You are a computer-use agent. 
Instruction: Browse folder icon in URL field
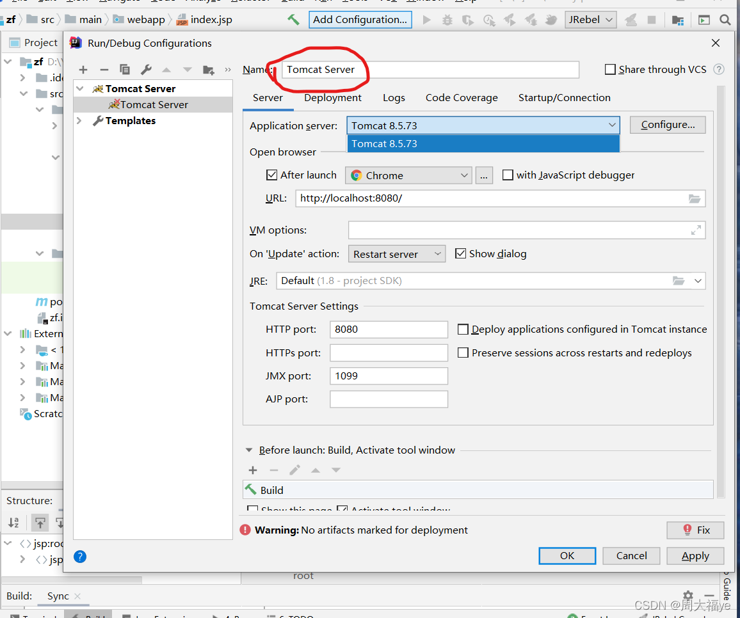point(694,198)
